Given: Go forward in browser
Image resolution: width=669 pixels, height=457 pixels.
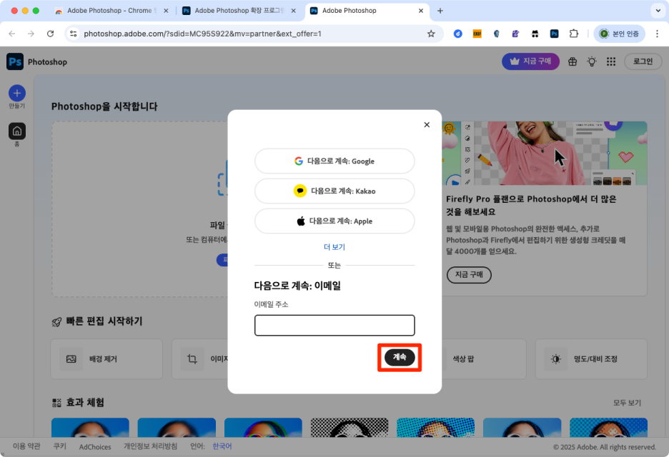Looking at the screenshot, I should 31,34.
